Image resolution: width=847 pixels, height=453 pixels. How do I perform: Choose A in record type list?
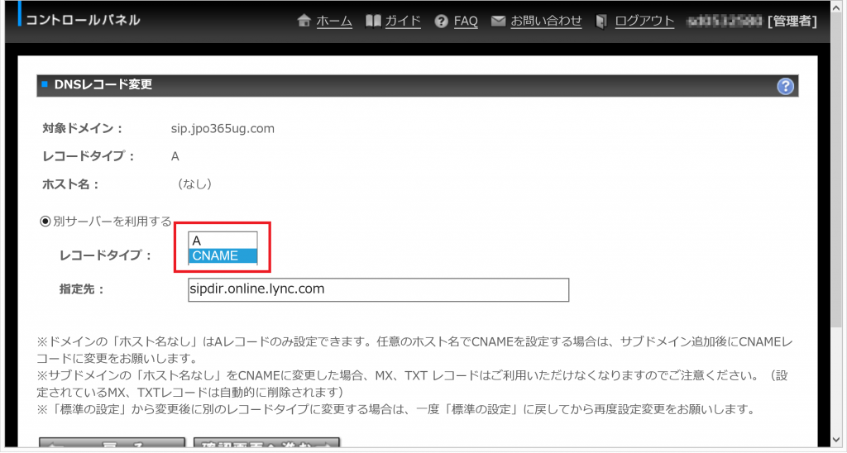tap(223, 241)
